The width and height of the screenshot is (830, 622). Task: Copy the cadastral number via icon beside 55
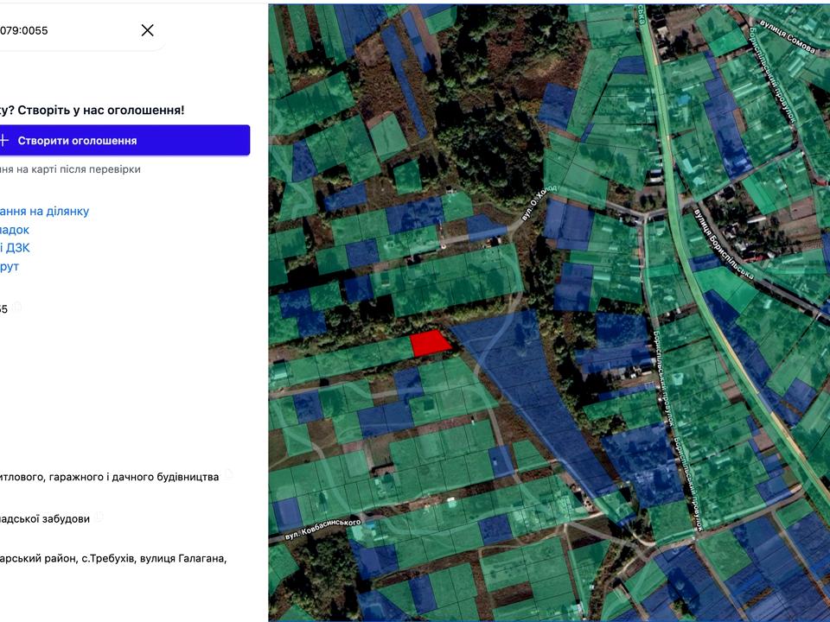[x=17, y=307]
